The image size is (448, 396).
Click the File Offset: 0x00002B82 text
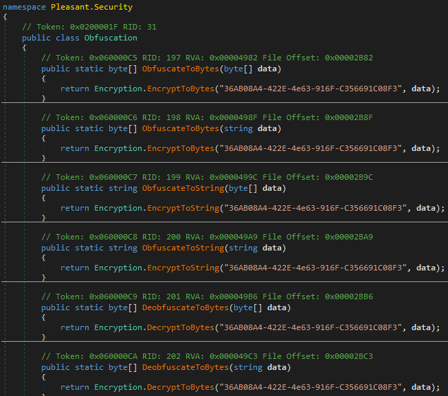point(317,58)
